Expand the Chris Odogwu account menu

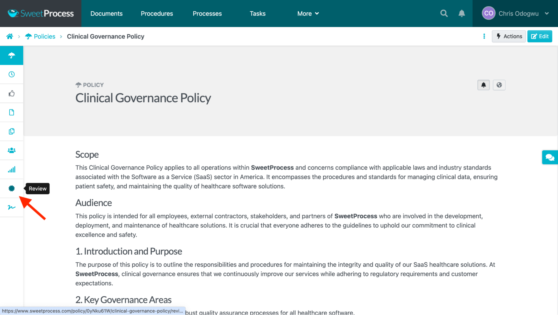coord(515,13)
